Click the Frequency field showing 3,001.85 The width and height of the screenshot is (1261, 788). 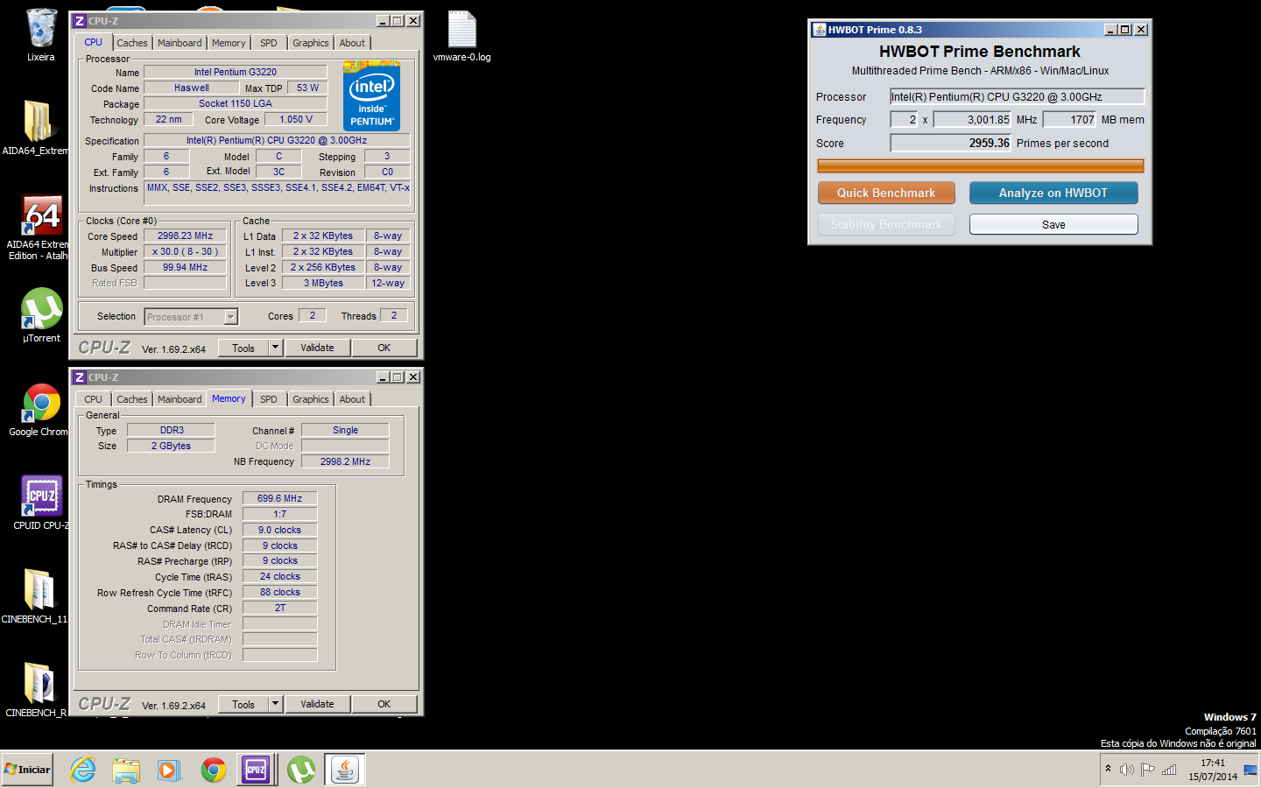972,119
